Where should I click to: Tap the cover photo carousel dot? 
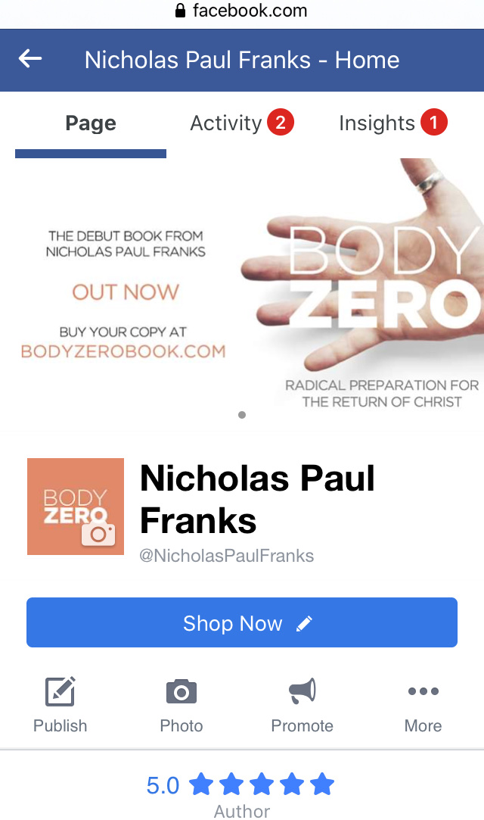point(242,415)
